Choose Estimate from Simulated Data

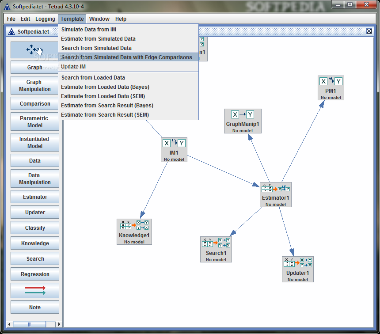(129, 39)
